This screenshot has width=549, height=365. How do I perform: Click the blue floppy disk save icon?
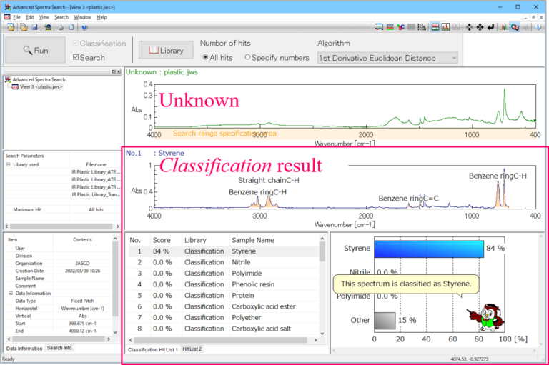pyautogui.click(x=34, y=27)
